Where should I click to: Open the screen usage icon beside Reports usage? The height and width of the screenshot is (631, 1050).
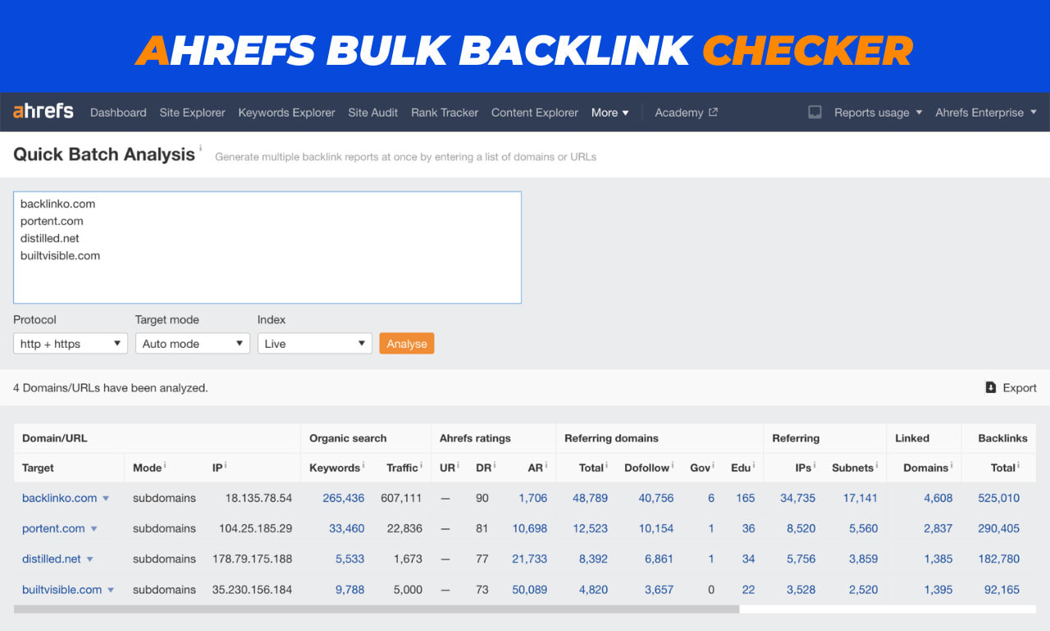(x=814, y=112)
